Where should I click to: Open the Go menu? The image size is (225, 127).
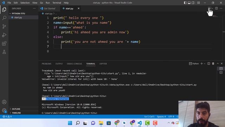[x=41, y=3]
